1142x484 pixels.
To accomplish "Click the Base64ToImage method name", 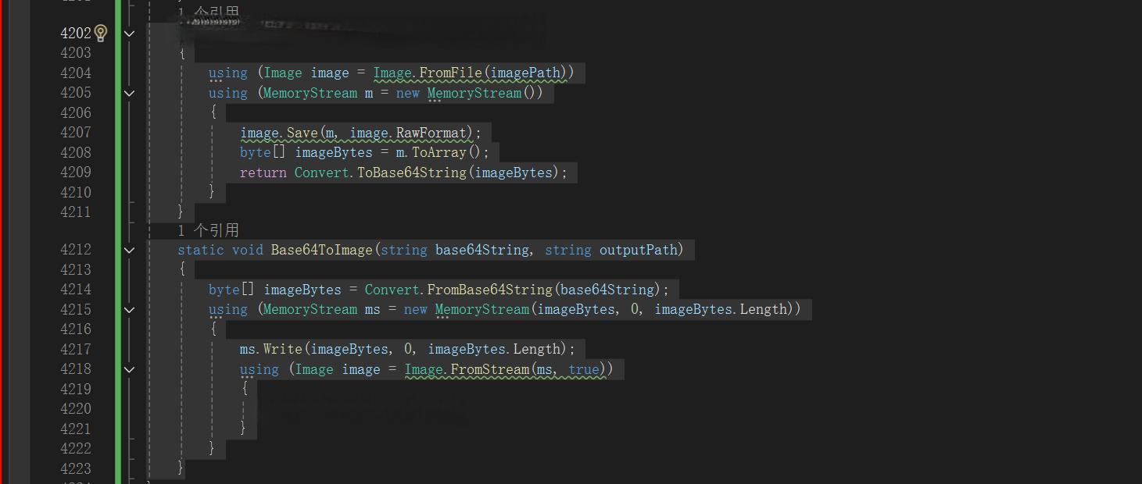I will coord(321,250).
